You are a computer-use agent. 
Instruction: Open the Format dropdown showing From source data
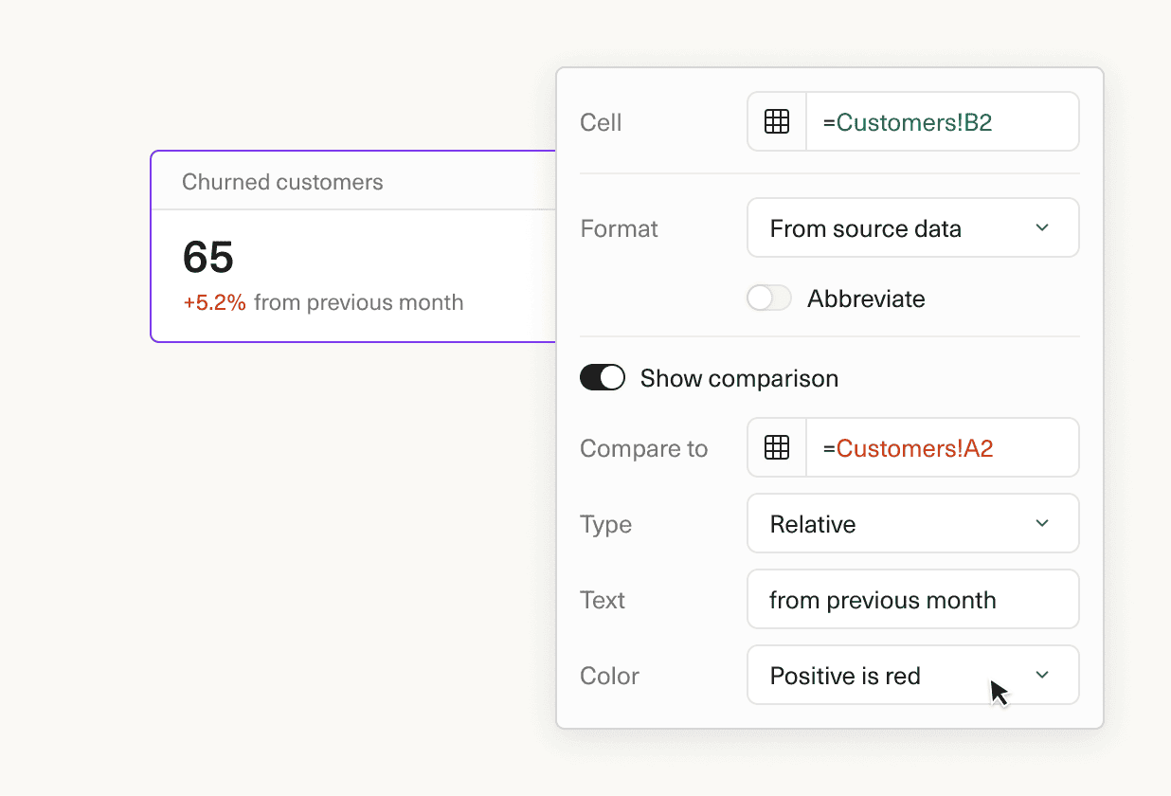pyautogui.click(x=912, y=227)
